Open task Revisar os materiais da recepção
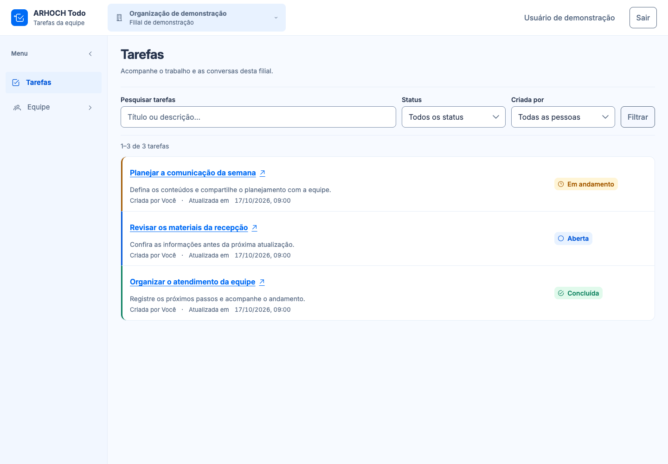The image size is (668, 464). (189, 227)
